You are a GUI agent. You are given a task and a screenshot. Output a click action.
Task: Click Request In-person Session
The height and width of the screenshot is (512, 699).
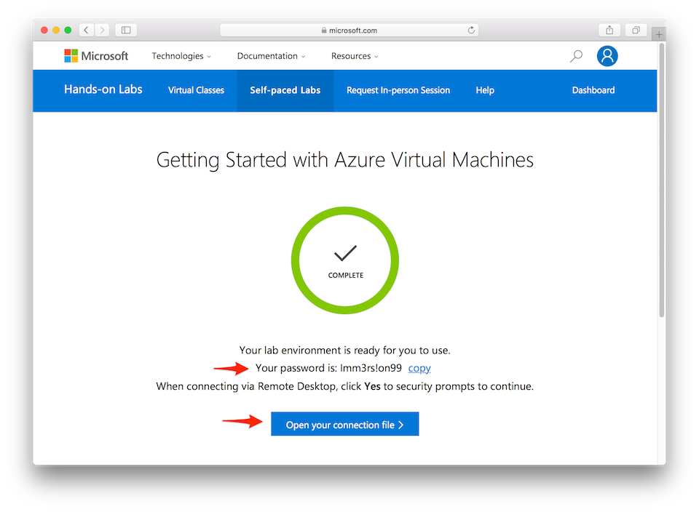tap(398, 90)
